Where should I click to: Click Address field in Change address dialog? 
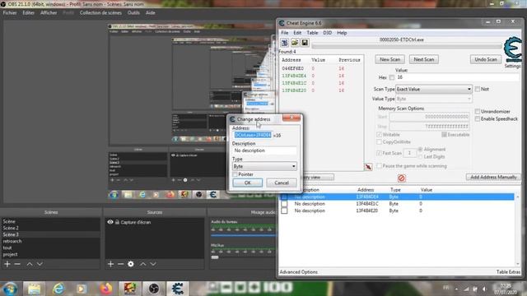pyautogui.click(x=253, y=135)
